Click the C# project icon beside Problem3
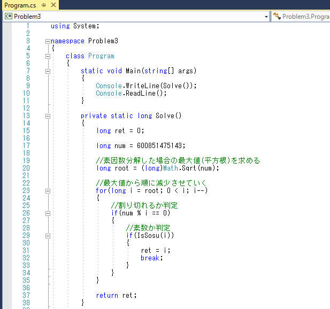 (9, 16)
